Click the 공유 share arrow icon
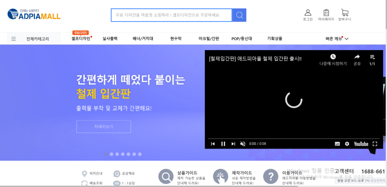The width and height of the screenshot is (387, 187). coord(357,57)
